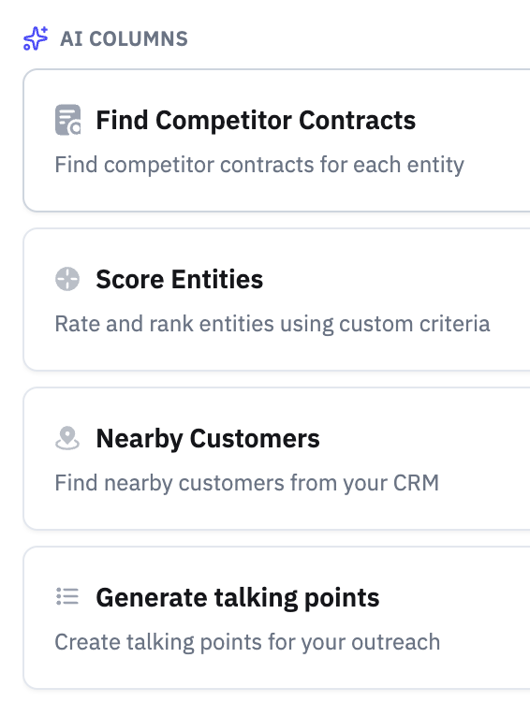Image resolution: width=530 pixels, height=702 pixels.
Task: Choose the Generate talking points title
Action: tap(238, 598)
